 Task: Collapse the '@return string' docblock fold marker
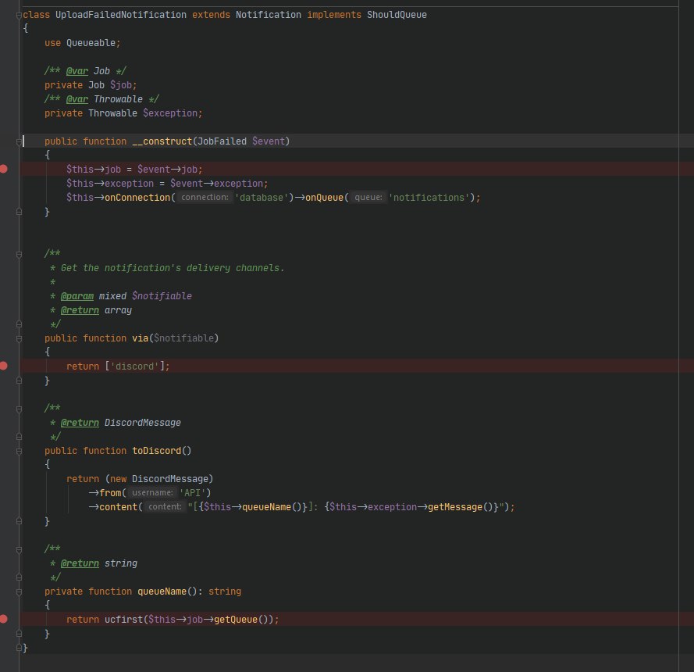pos(19,550)
